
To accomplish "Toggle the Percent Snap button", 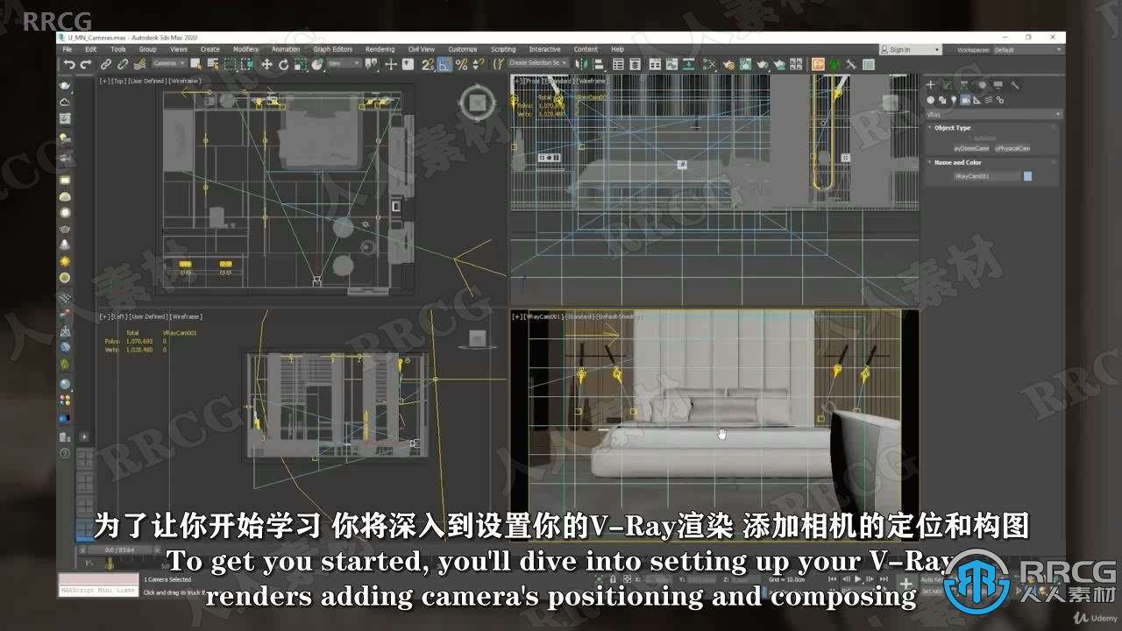I will pyautogui.click(x=462, y=64).
